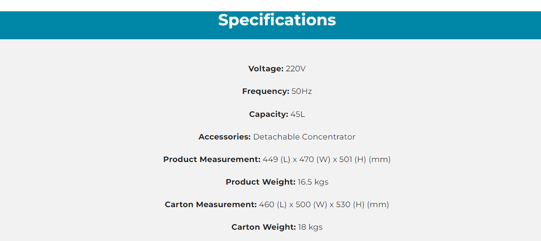
Task: Select the Capacity label
Action: point(268,114)
